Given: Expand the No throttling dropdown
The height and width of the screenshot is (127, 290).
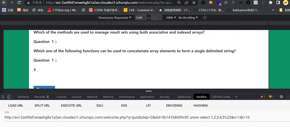Looking at the screenshot, I should point(188,17).
